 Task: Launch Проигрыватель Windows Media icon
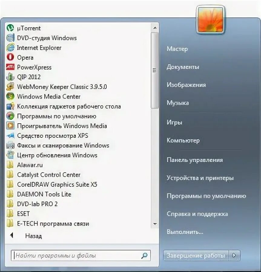pyautogui.click(x=10, y=126)
